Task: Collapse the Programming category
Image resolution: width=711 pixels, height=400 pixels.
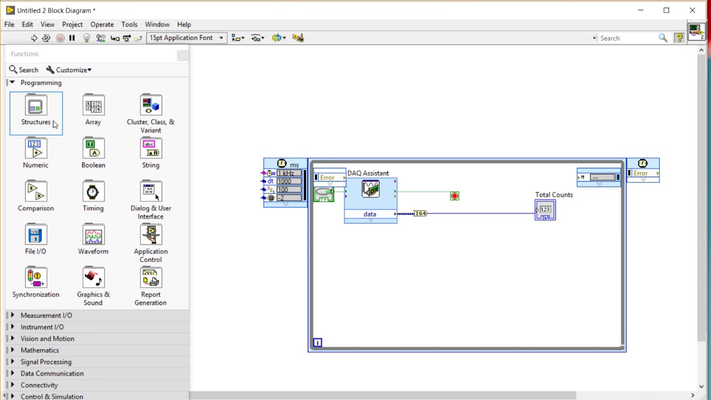Action: pos(12,83)
